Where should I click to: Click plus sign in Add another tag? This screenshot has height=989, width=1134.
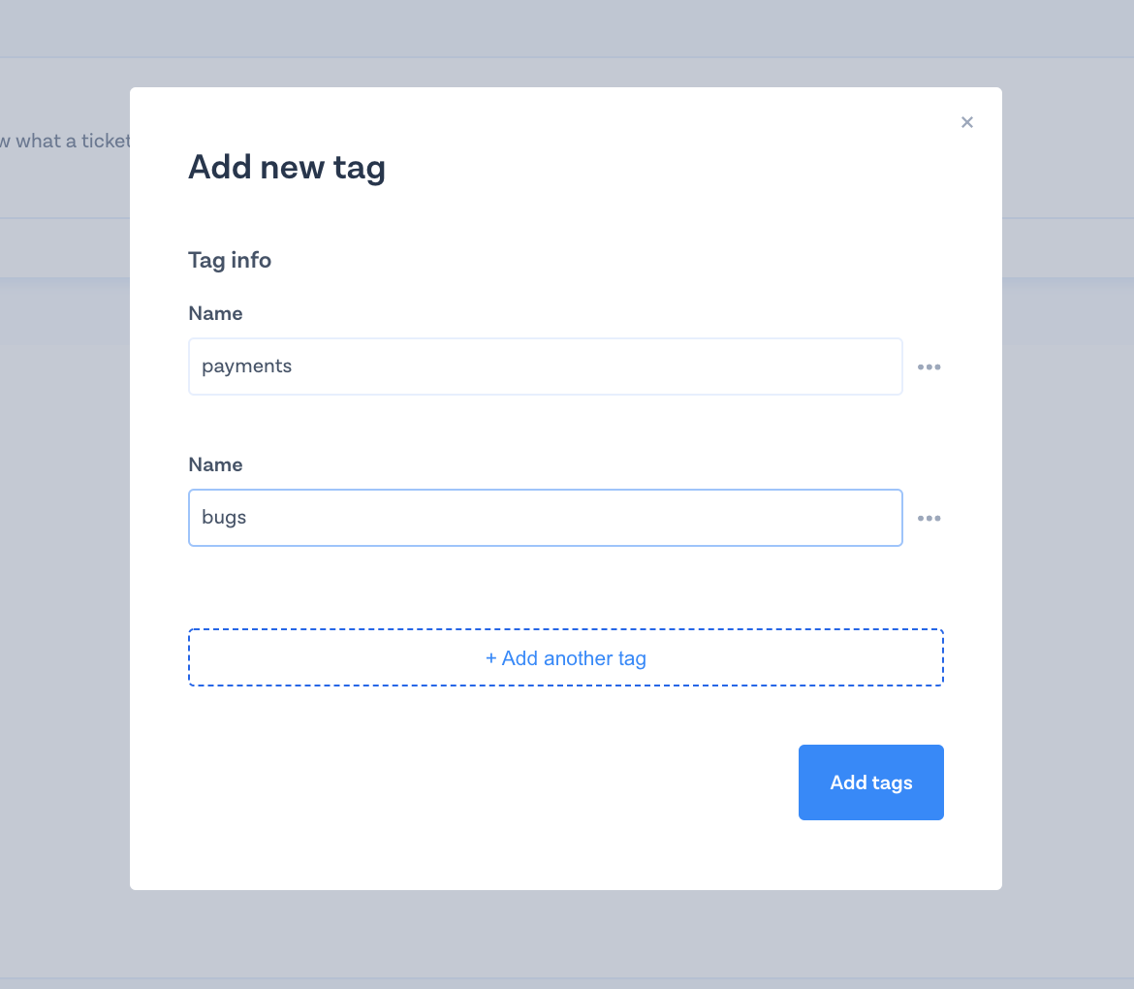coord(490,658)
